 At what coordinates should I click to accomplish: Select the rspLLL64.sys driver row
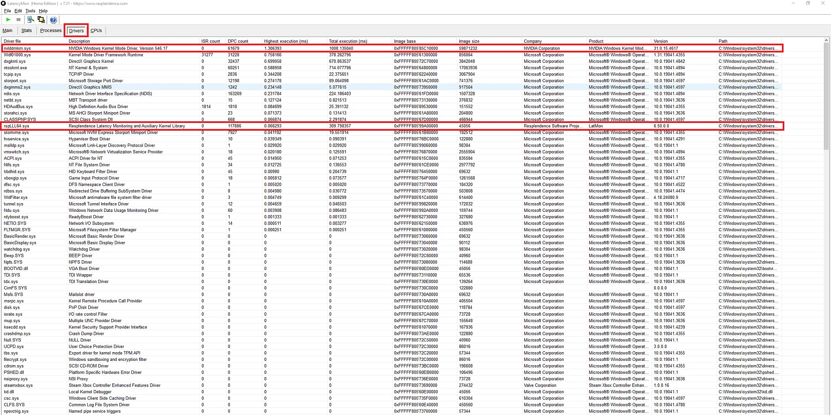(17, 126)
